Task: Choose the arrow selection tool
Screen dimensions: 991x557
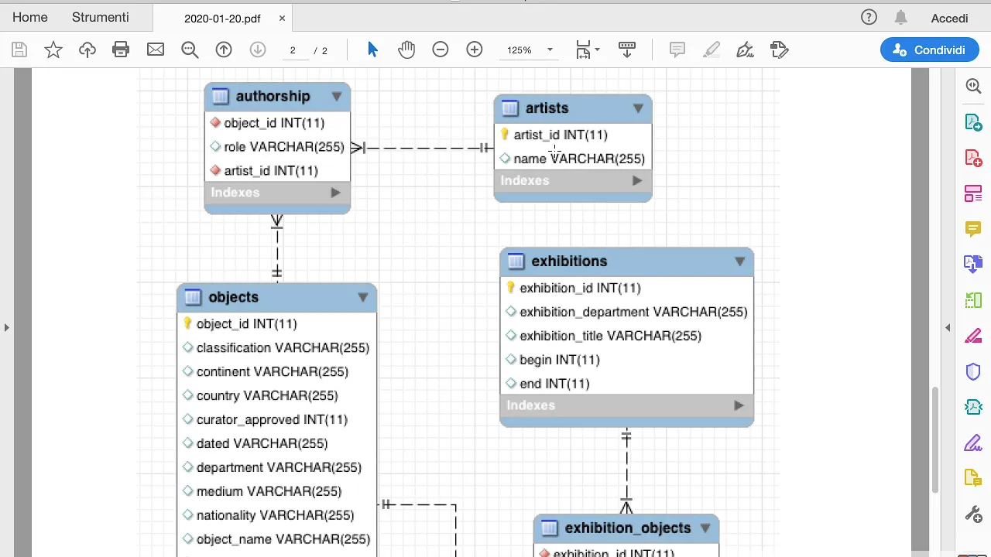Action: click(372, 50)
